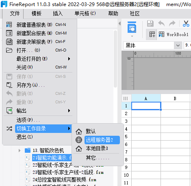Open the 模板 menu
Image resolution: width=191 pixels, height=186 pixels.
pos(37,13)
